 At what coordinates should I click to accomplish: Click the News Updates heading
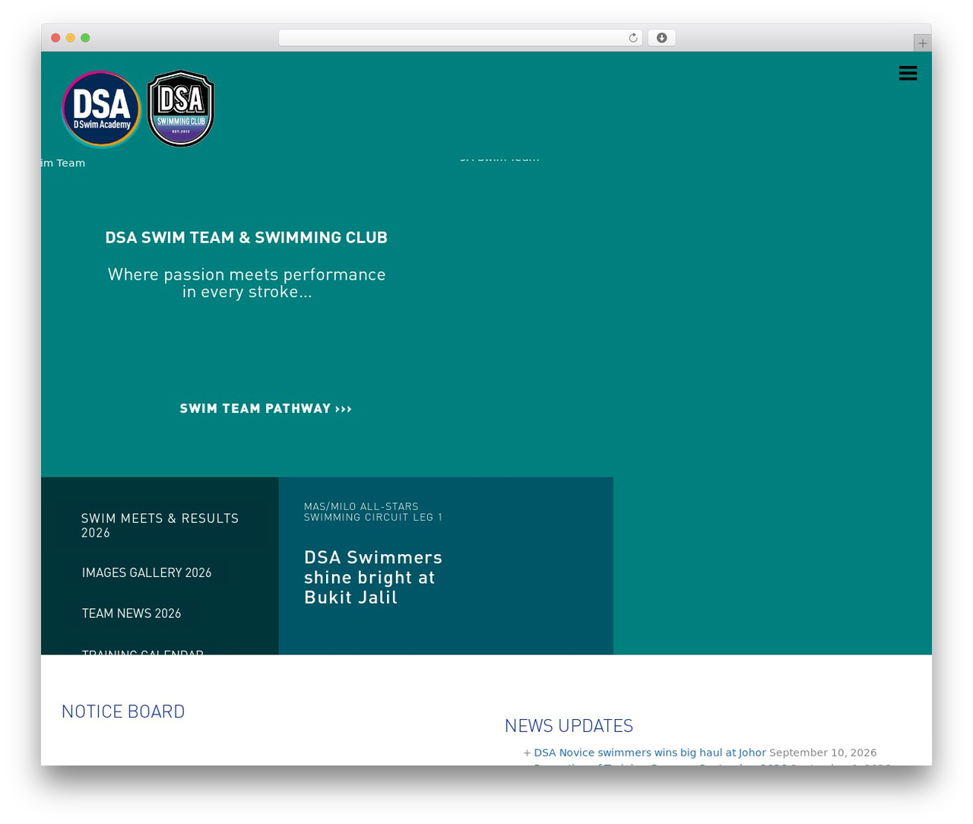[x=569, y=726]
